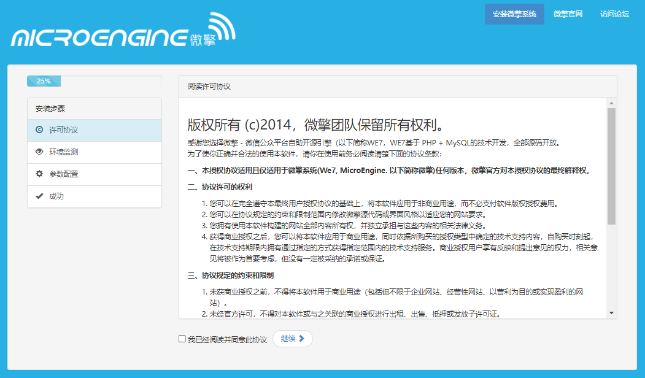Click the scrollbar down arrow
This screenshot has height=378, width=645.
611,314
